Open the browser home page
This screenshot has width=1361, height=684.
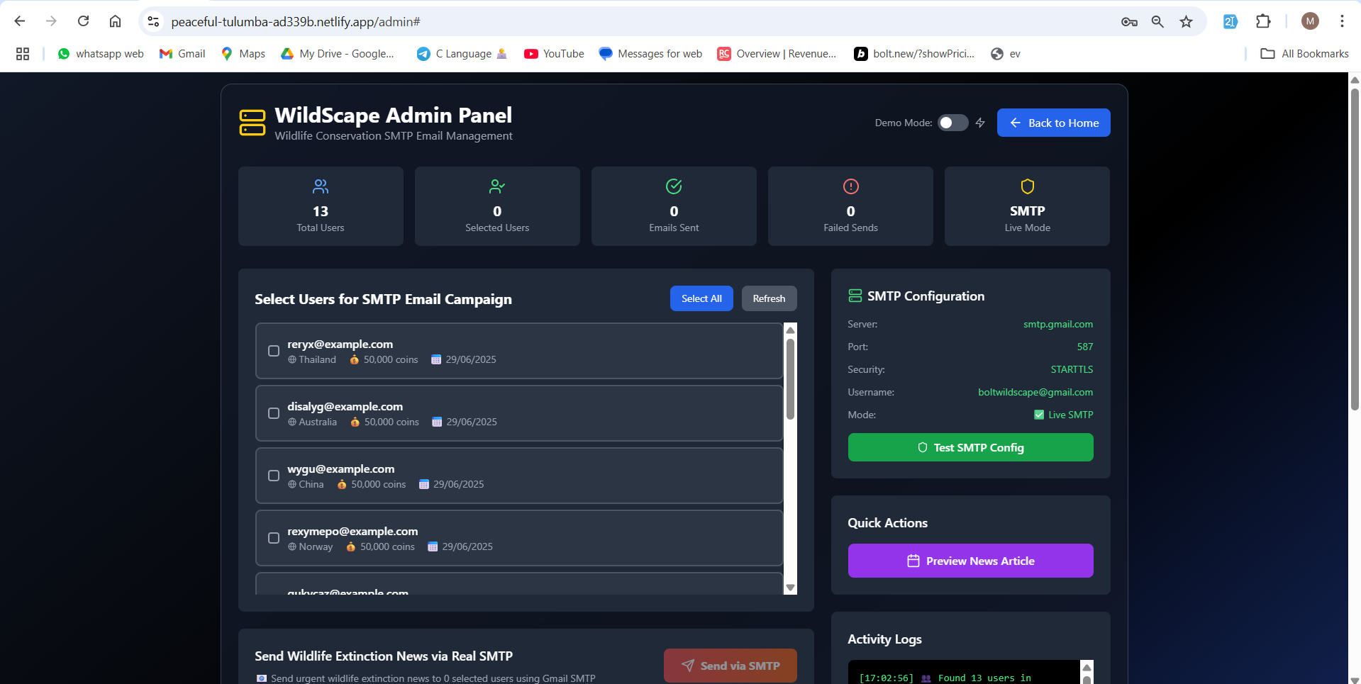(x=115, y=21)
